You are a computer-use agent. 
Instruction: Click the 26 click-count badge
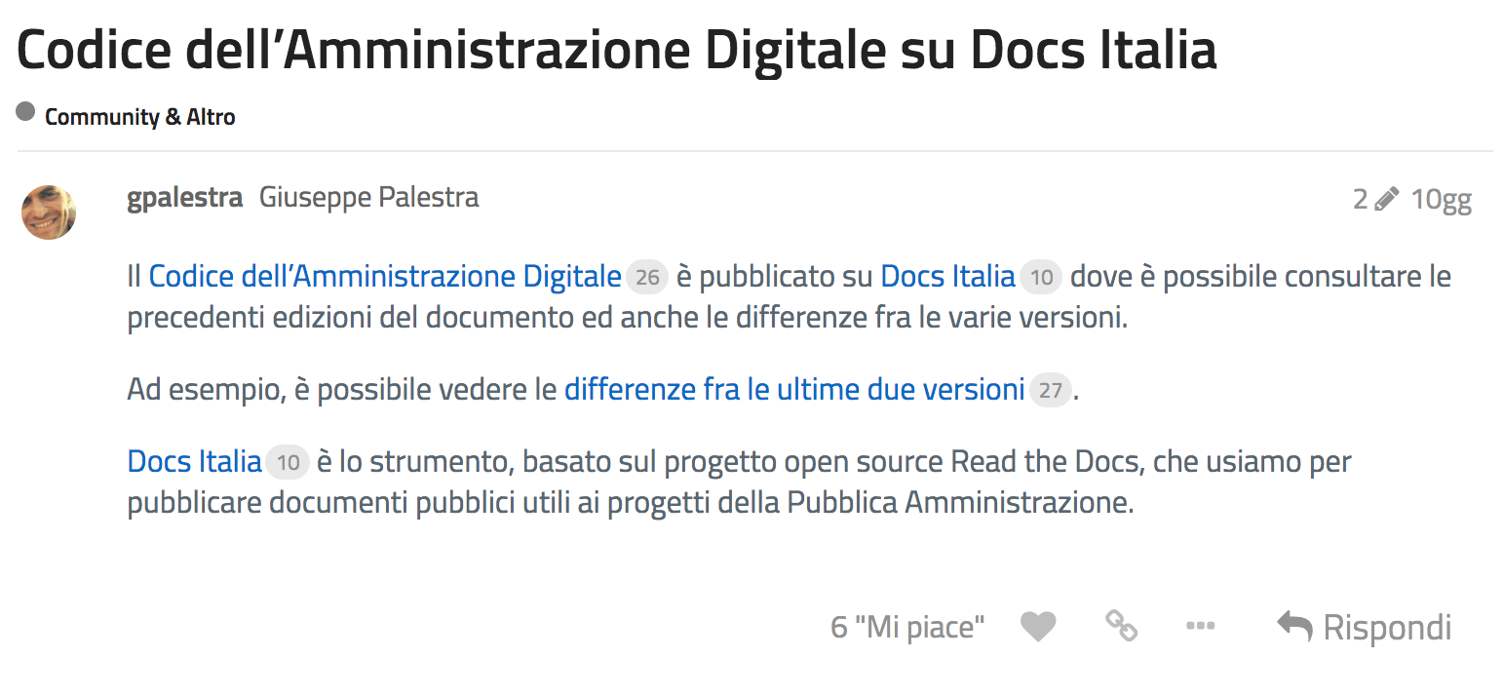pos(647,278)
